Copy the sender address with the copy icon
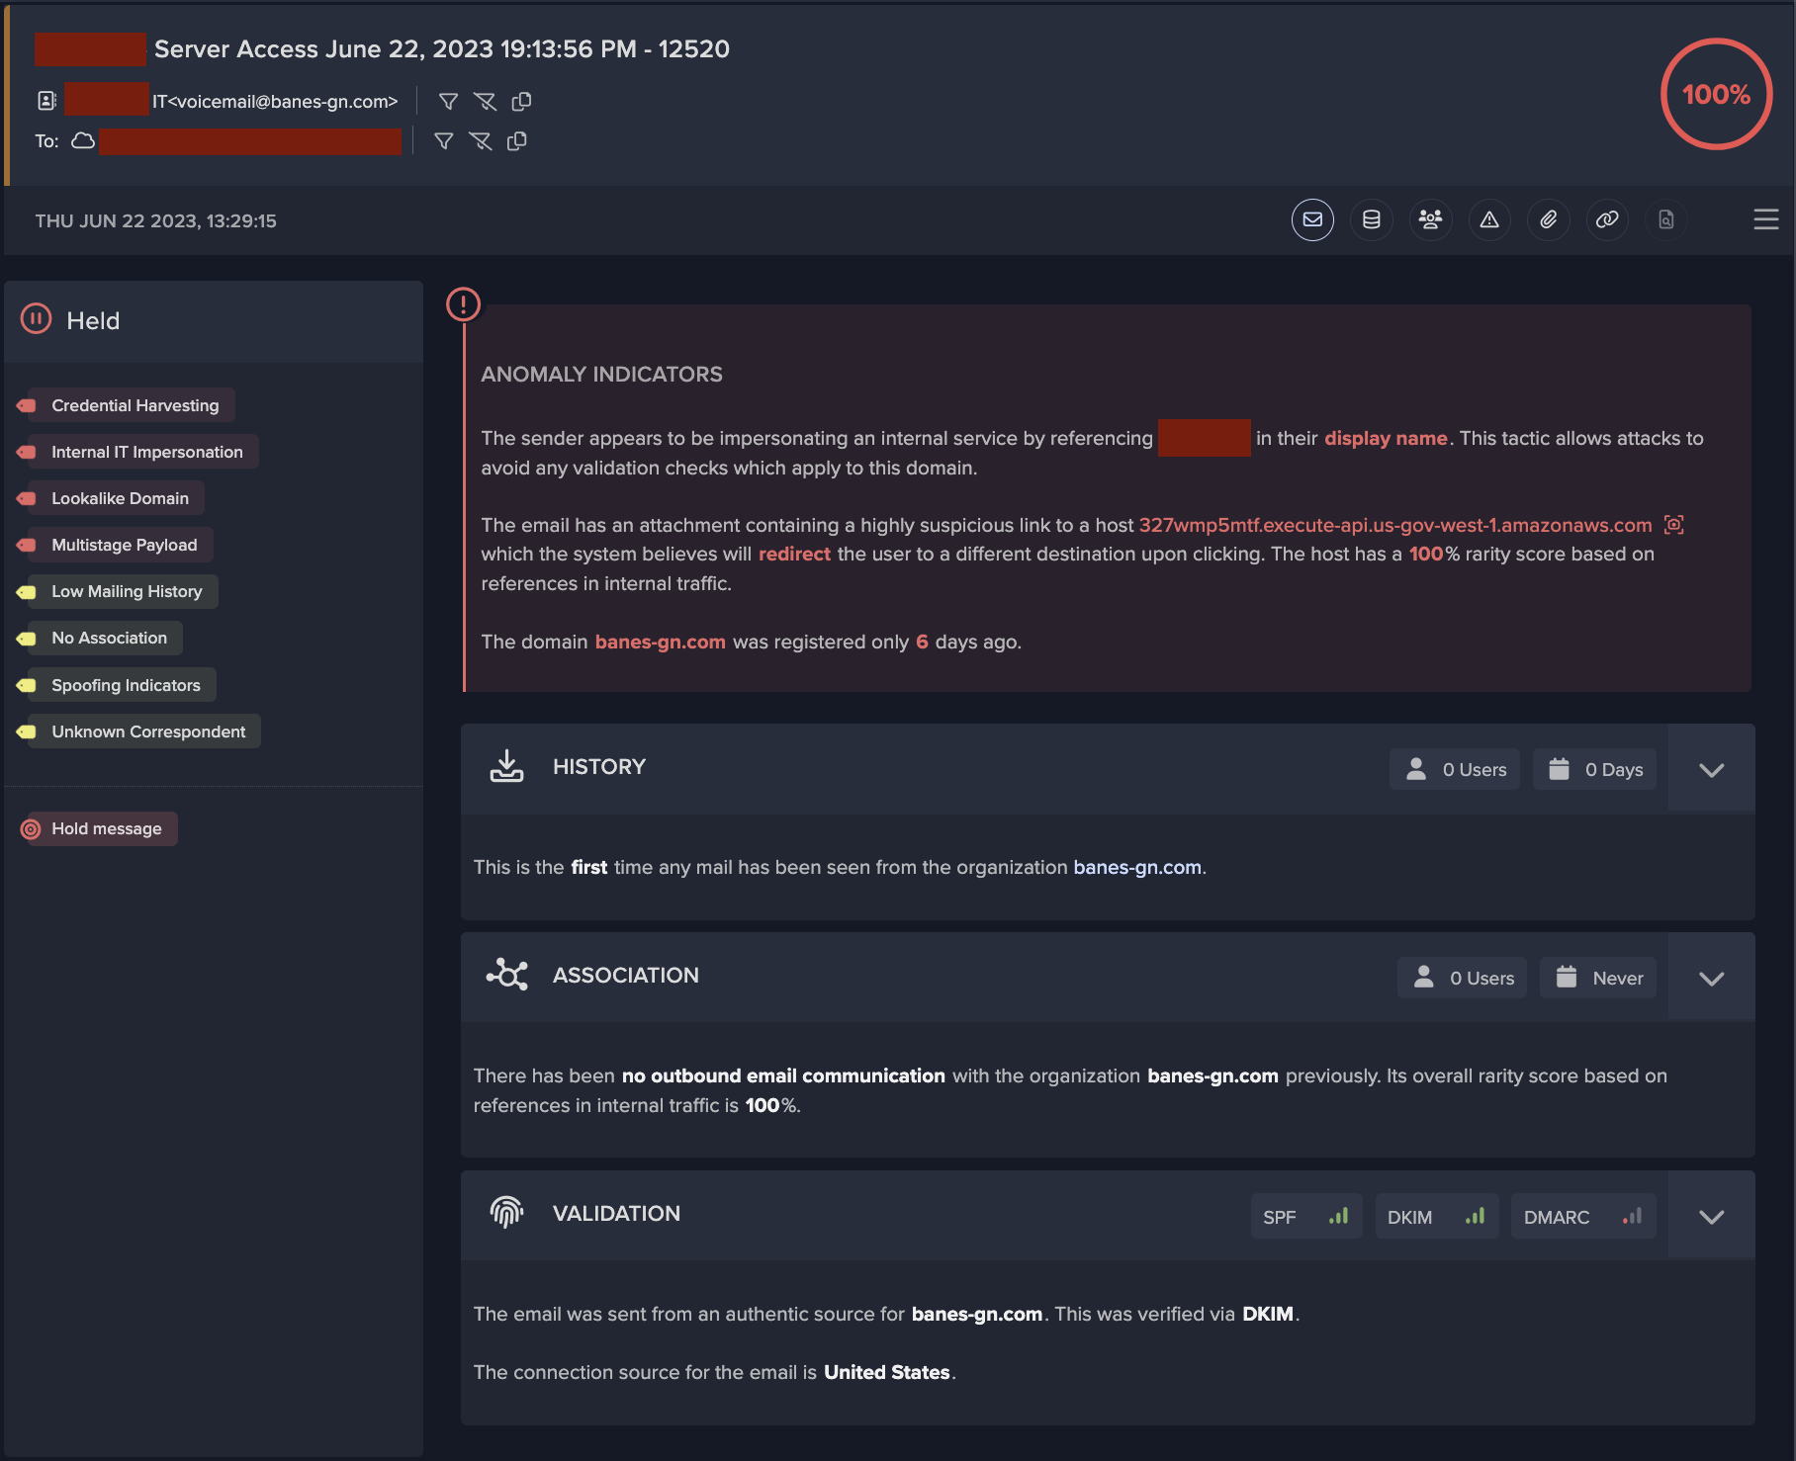1796x1461 pixels. [522, 101]
